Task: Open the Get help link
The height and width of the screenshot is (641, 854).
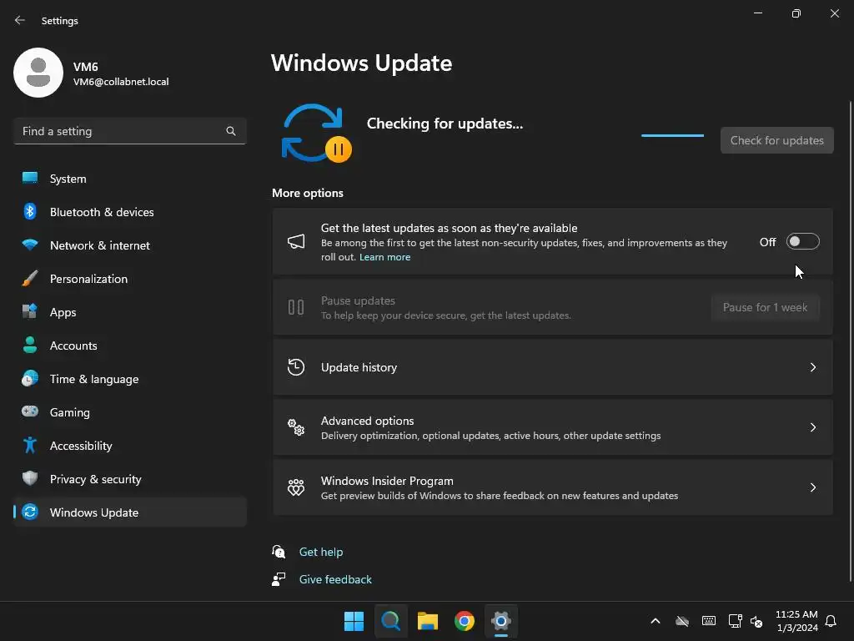Action: (321, 552)
